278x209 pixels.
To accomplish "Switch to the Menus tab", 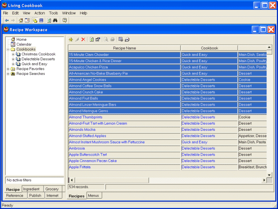I will point(94,195).
